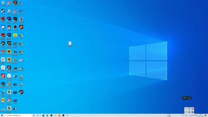Launch the WPS Office desktop shortcut

(3, 52)
